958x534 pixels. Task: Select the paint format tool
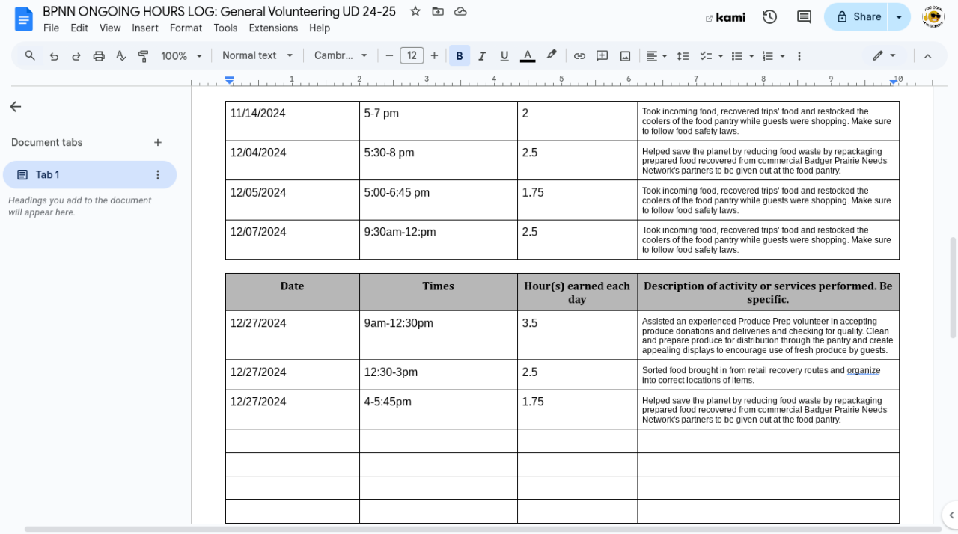pyautogui.click(x=144, y=55)
